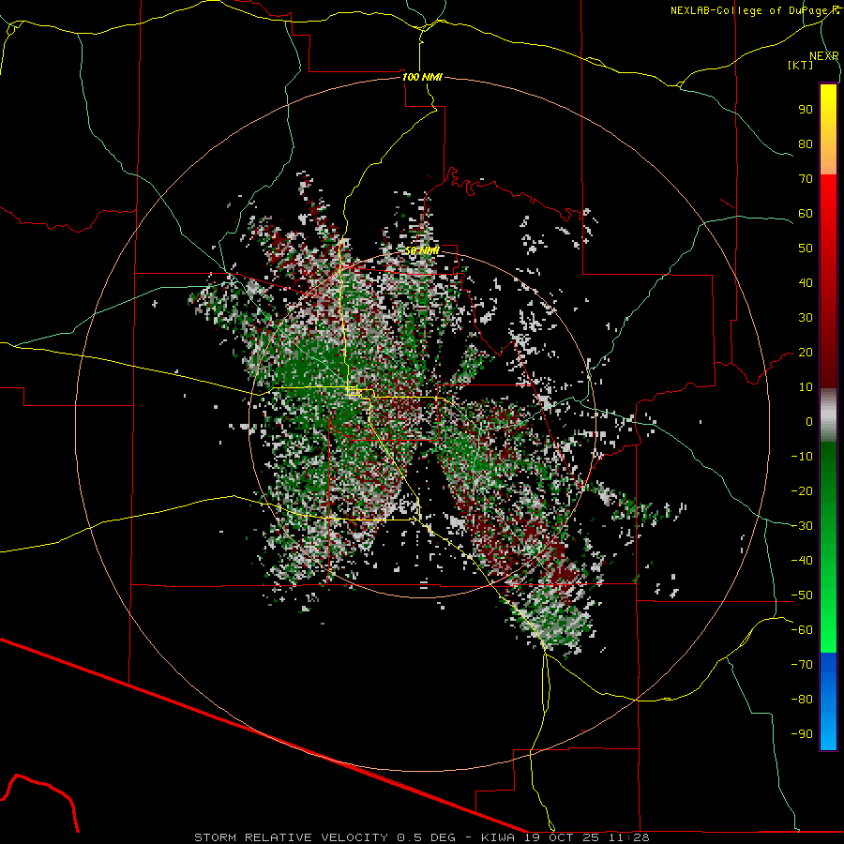Screen dimensions: 844x844
Task: Click the -80 knot scale label
Action: 802,700
